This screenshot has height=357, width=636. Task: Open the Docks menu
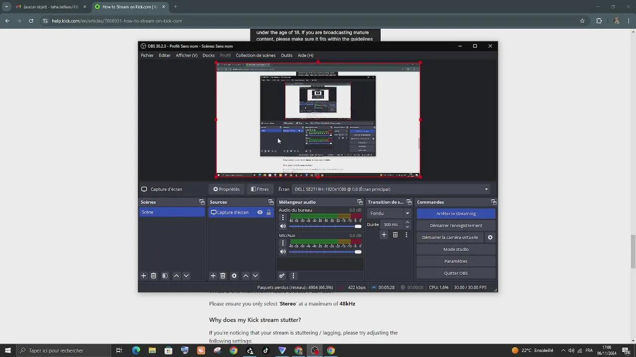tap(209, 56)
